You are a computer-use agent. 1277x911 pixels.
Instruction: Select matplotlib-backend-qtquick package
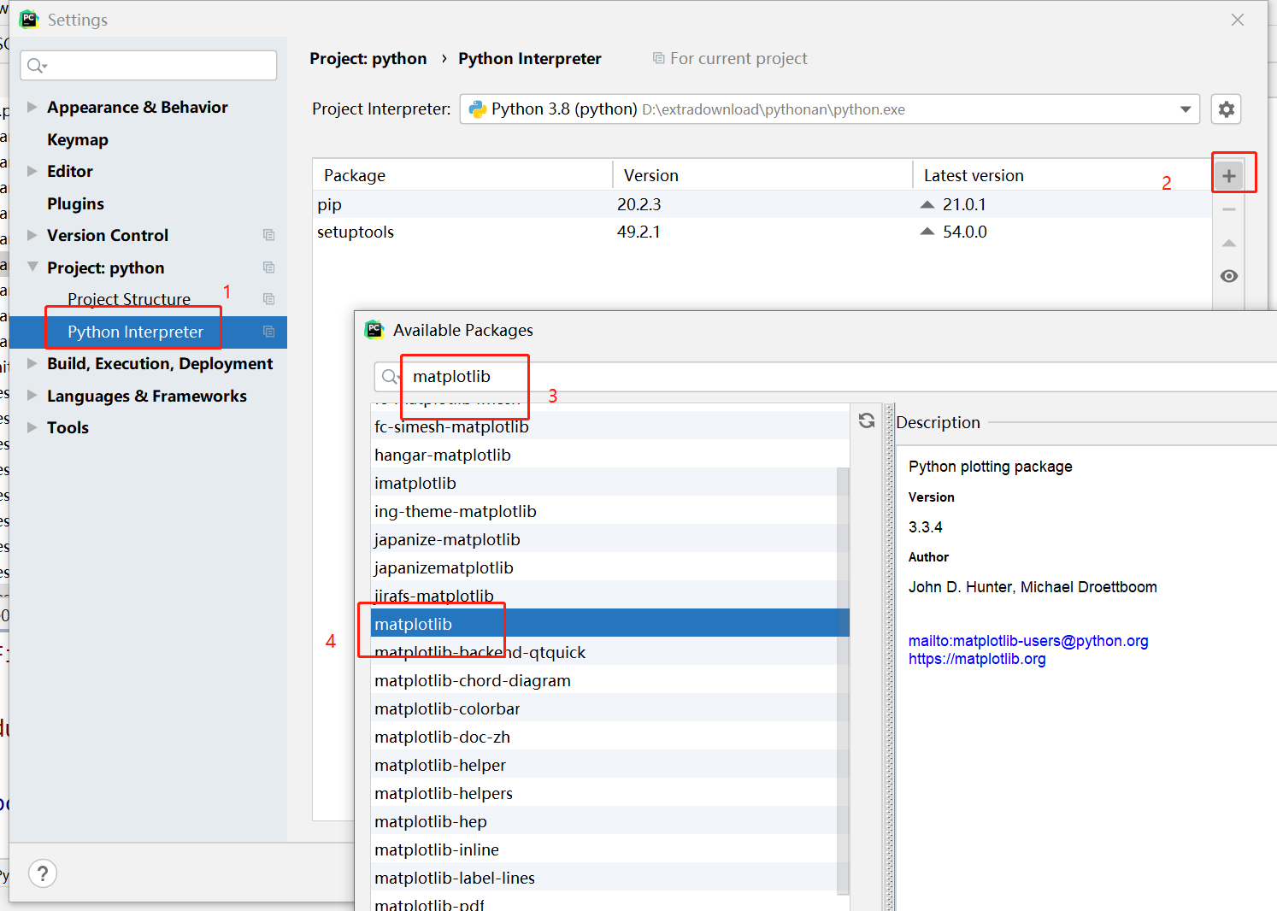click(603, 652)
